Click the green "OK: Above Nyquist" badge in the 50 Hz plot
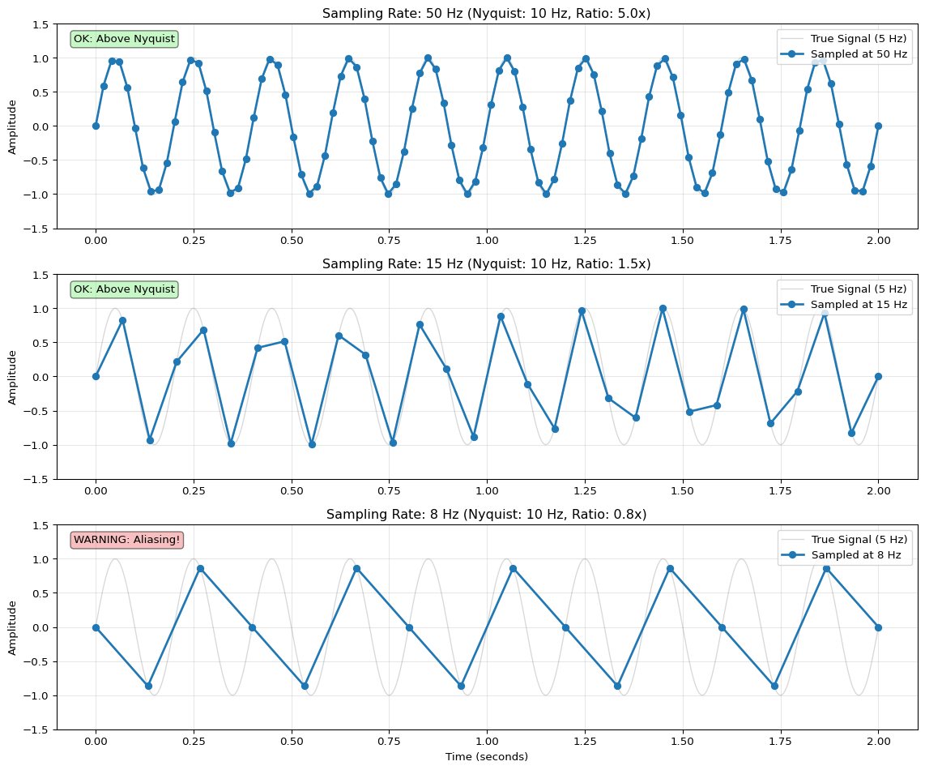 124,39
